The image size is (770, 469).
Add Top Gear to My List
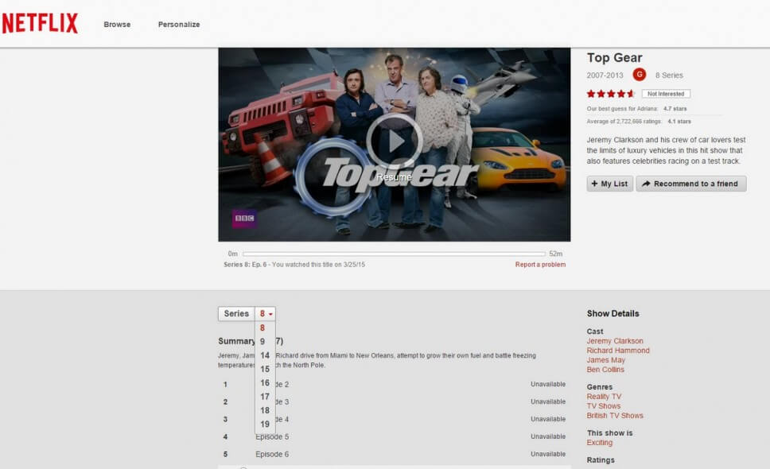pos(609,184)
